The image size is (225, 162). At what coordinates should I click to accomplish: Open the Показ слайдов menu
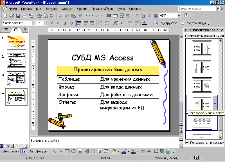102,9
